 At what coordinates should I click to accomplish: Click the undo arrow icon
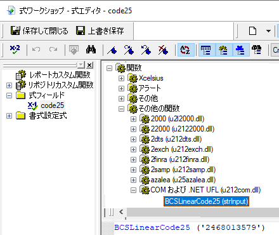[x=36, y=50]
